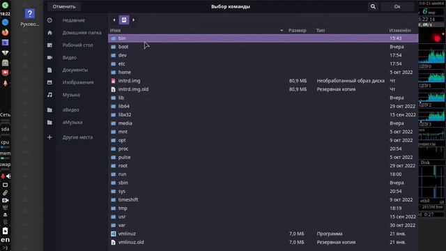Open Недавние in the sidebar
This screenshot has width=446, height=251.
(74, 20)
